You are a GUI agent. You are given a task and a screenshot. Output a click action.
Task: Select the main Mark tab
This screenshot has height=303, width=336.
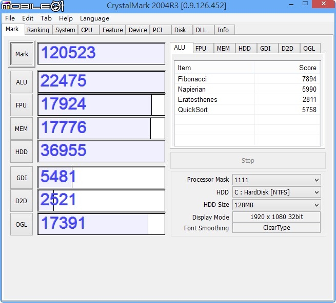coord(12,29)
